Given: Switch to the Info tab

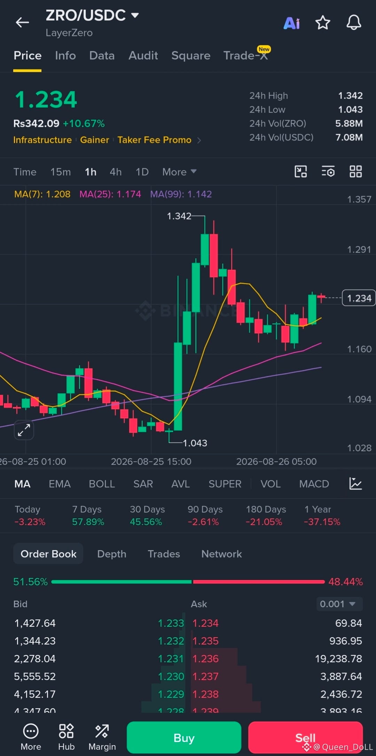Looking at the screenshot, I should tap(65, 56).
